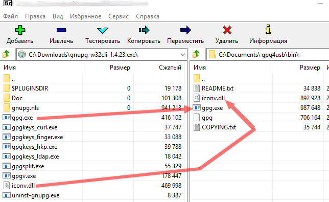Click the blank gpg file icon
Viewport: 329px width, 202px height.
coord(197,118)
